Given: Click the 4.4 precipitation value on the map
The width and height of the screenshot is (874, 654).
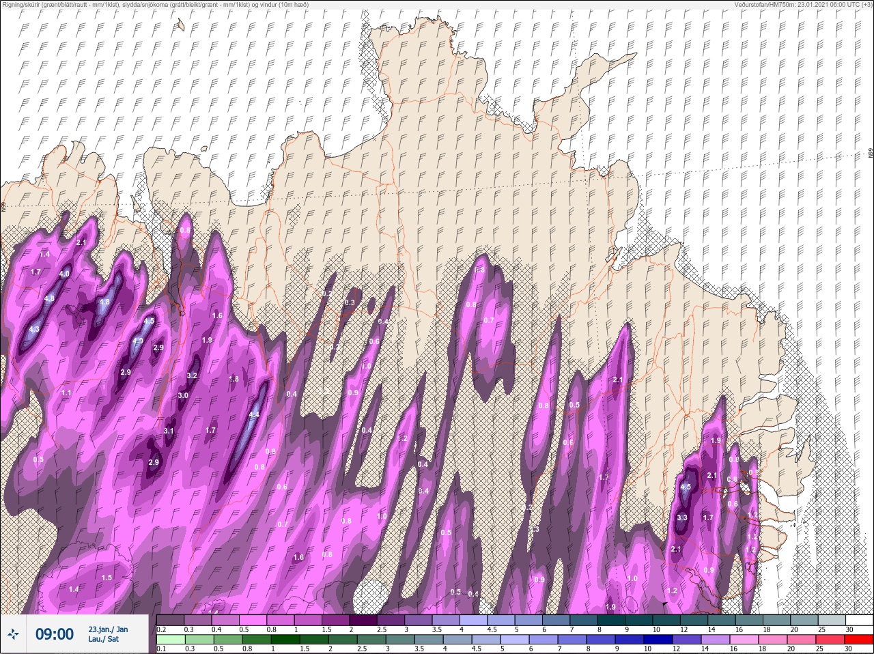Looking at the screenshot, I should coord(255,414).
